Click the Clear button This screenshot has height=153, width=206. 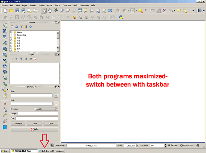pyautogui.click(x=51, y=124)
